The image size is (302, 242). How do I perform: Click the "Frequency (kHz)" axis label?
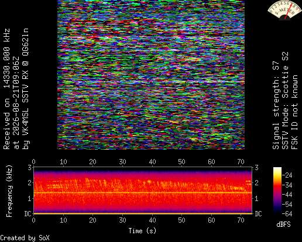[x=9, y=191]
